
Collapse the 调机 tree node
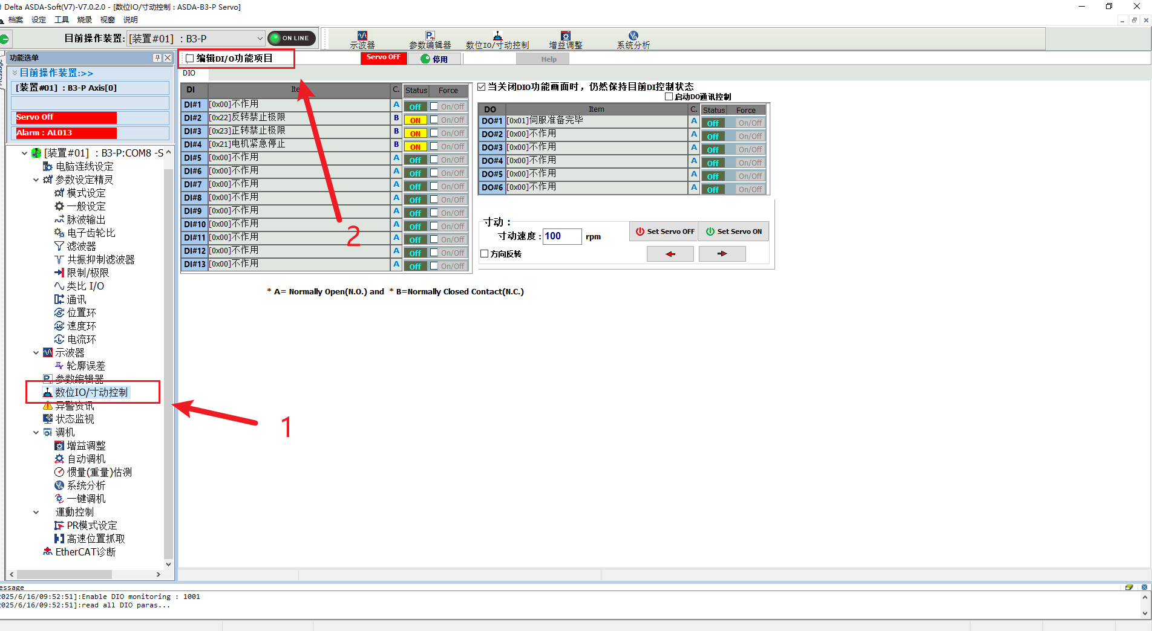tap(36, 433)
